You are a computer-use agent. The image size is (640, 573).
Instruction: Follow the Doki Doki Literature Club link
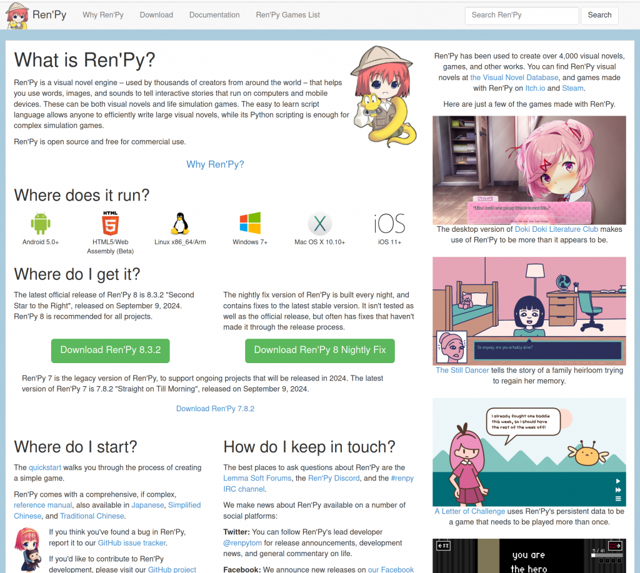coord(556,229)
